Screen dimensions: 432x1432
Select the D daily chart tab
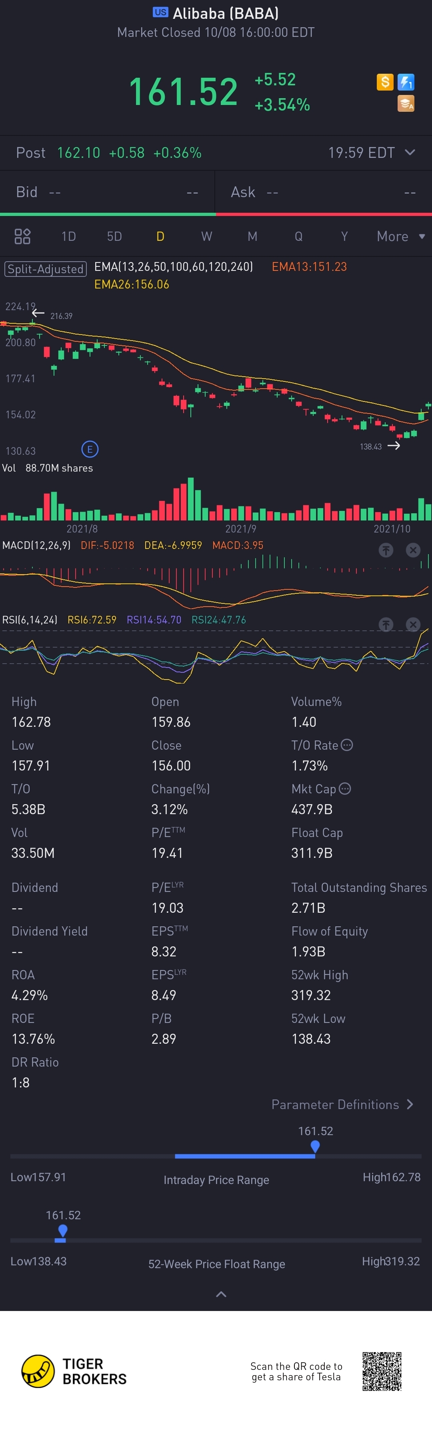tap(160, 236)
